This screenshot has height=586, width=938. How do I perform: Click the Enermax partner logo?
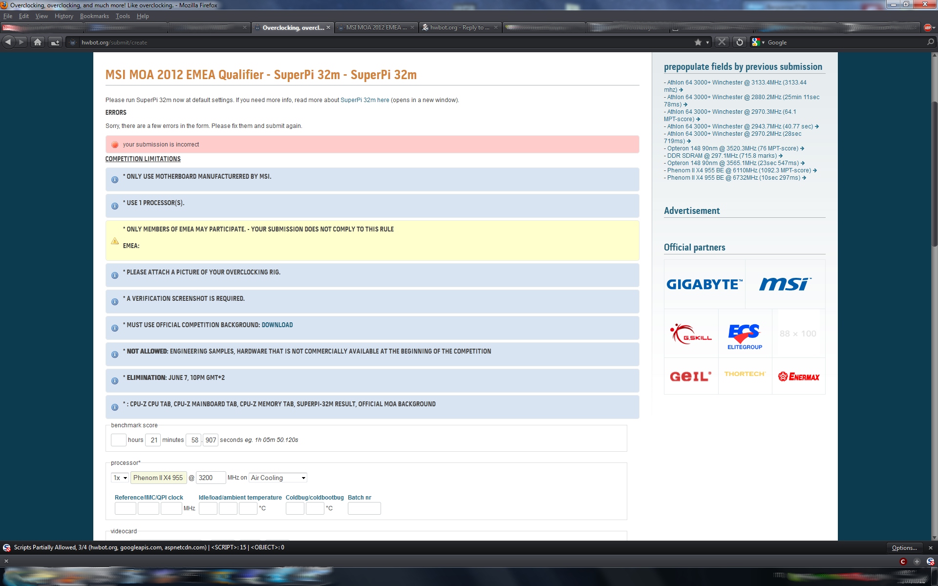798,377
